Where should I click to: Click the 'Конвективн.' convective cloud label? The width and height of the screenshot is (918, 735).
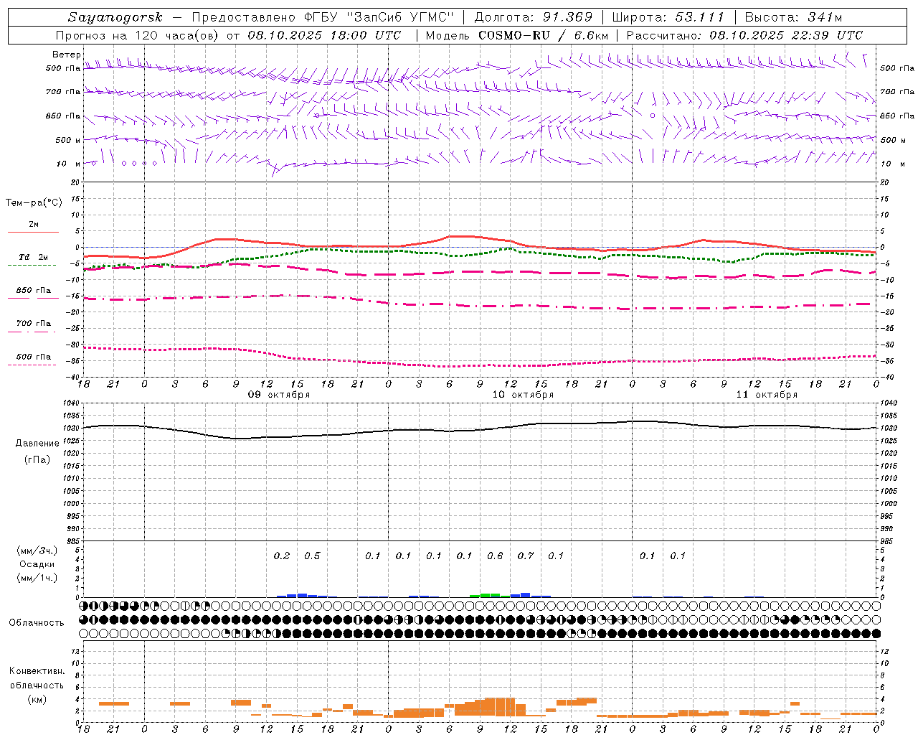click(37, 671)
